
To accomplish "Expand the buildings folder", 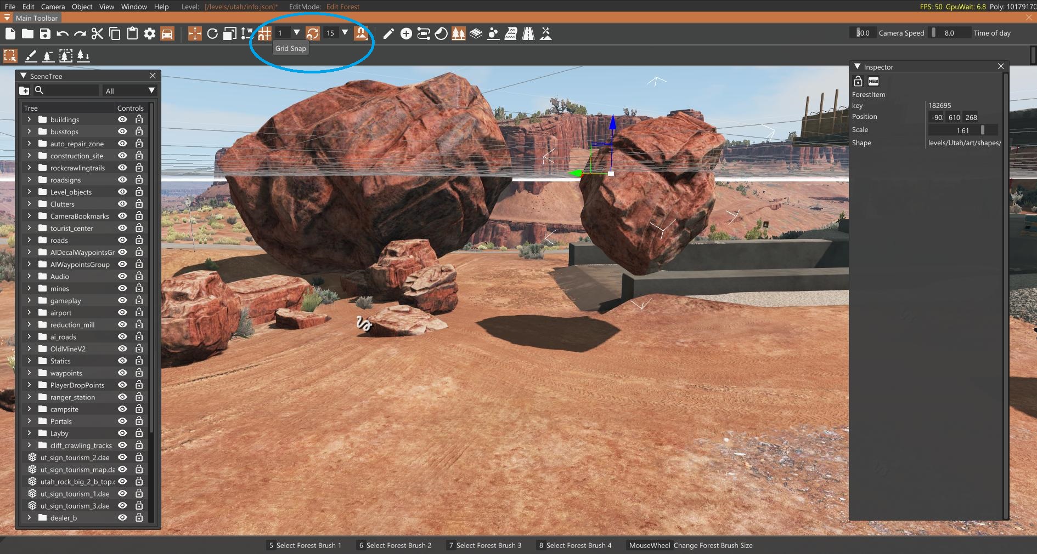I will click(x=29, y=119).
